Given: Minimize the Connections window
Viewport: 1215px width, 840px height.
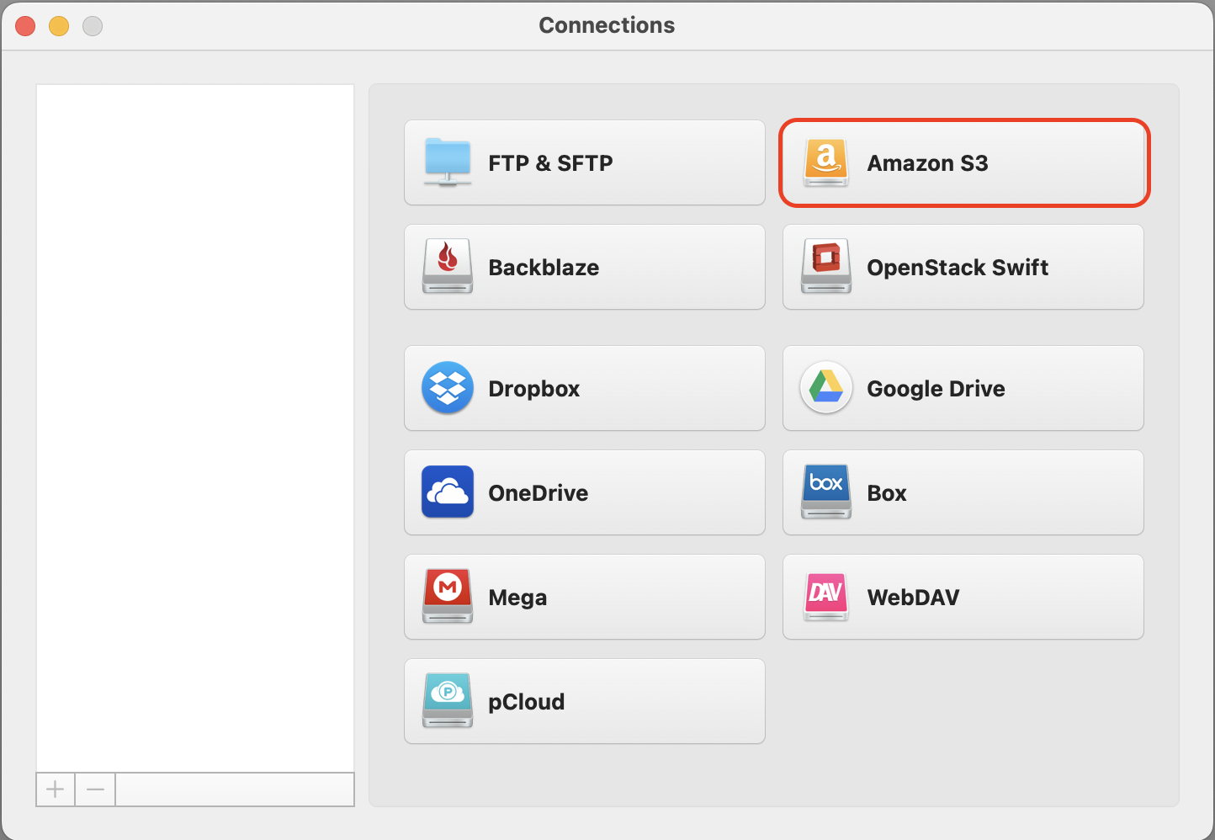Looking at the screenshot, I should click(x=59, y=26).
